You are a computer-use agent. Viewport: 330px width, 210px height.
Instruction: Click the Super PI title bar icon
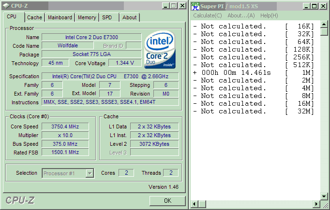tap(195, 6)
